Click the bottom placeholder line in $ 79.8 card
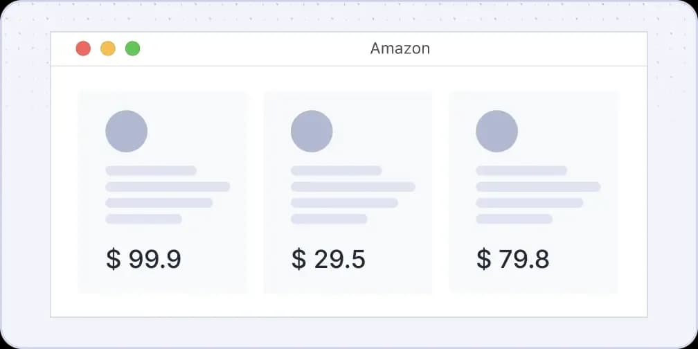Screen dimensions: 698x349 [x=514, y=219]
